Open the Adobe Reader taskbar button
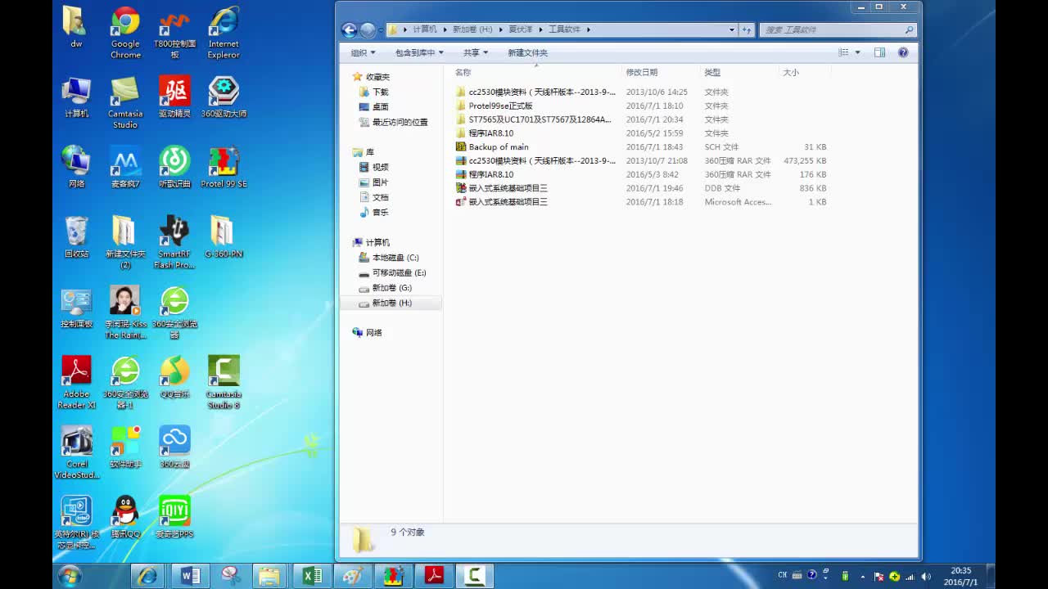 click(434, 576)
